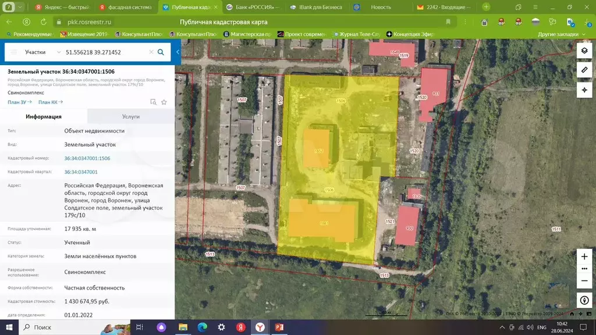The width and height of the screenshot is (596, 335).
Task: Click the Земли населённых пунктов value
Action: 100,256
